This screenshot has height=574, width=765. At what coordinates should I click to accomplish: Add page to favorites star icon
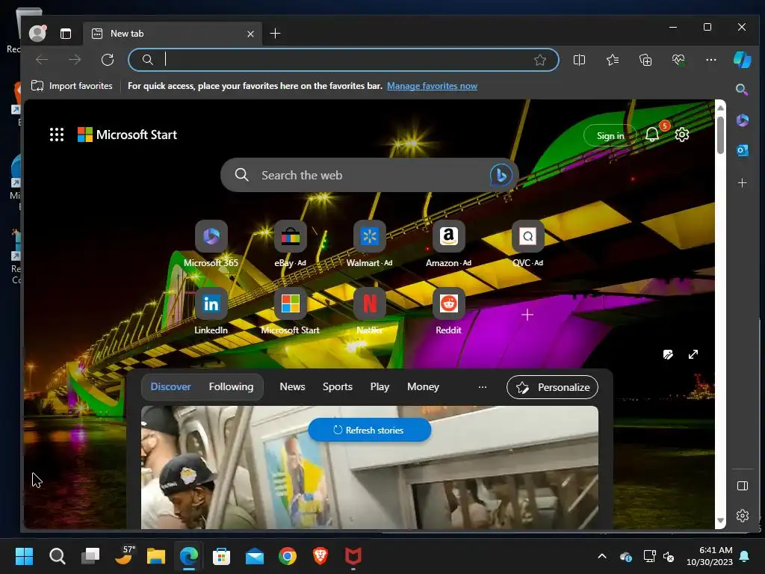coord(539,60)
